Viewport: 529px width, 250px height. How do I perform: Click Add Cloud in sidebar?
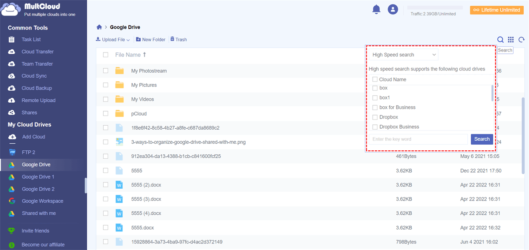coord(34,137)
